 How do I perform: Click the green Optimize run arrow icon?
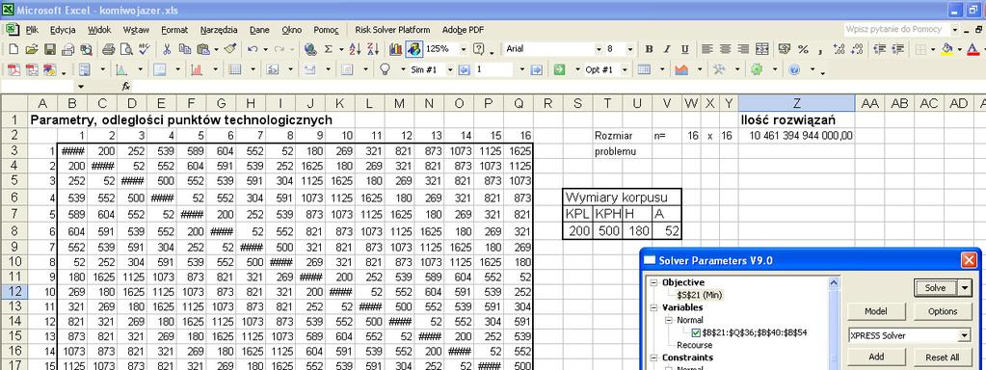[559, 69]
